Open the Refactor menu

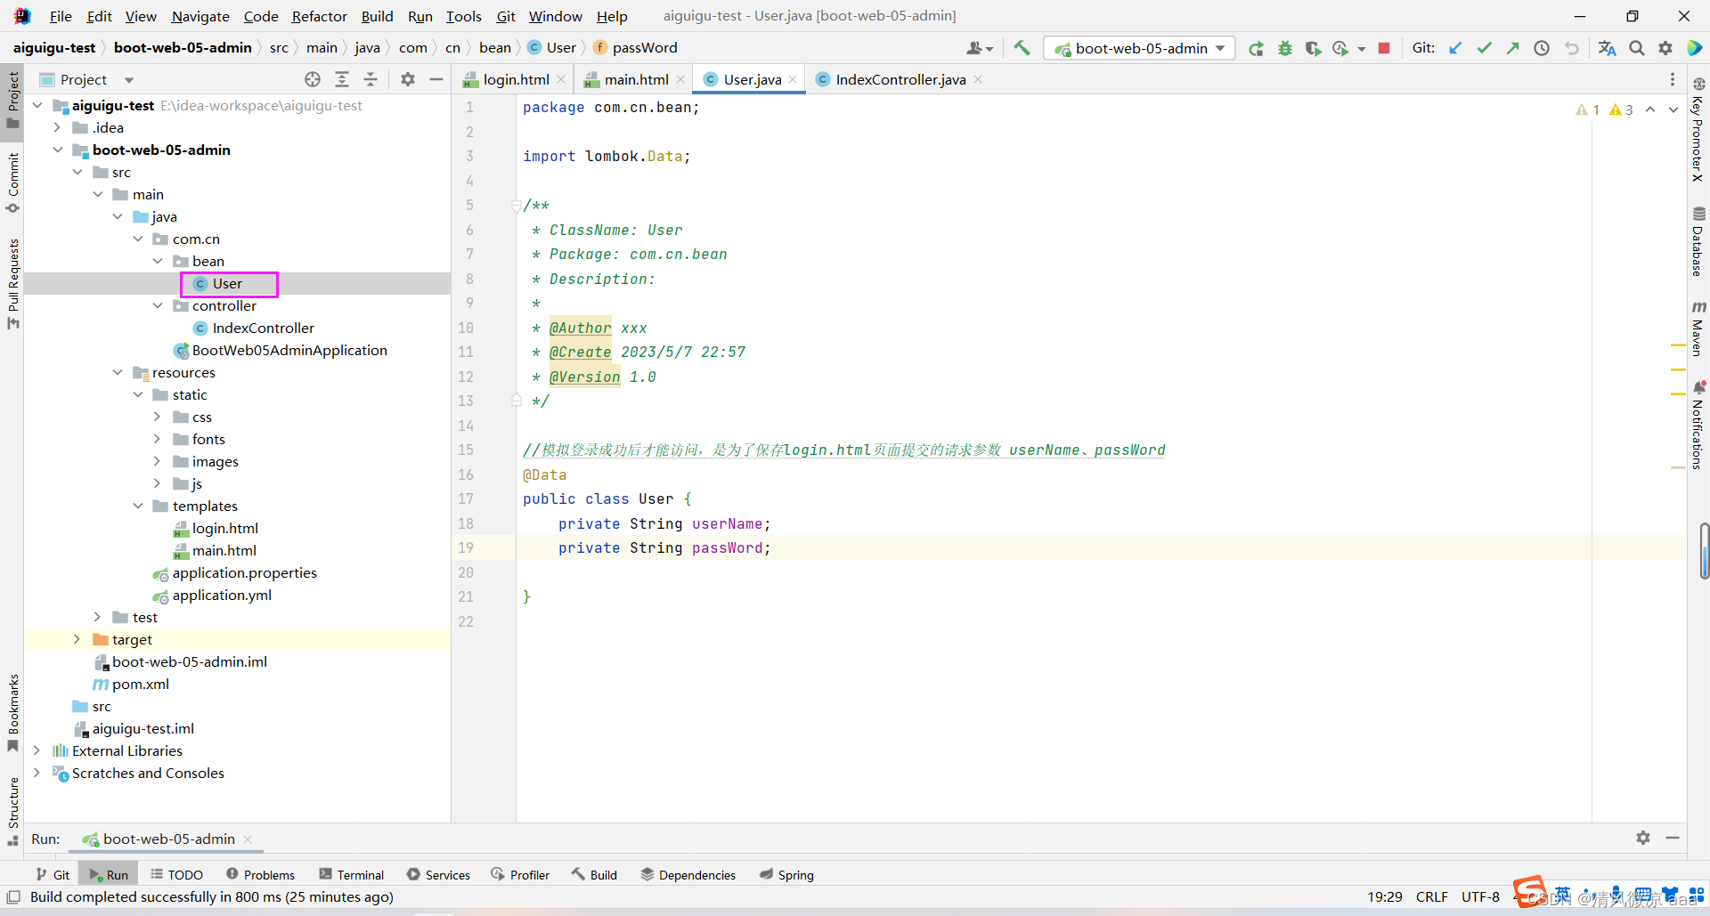pos(319,16)
